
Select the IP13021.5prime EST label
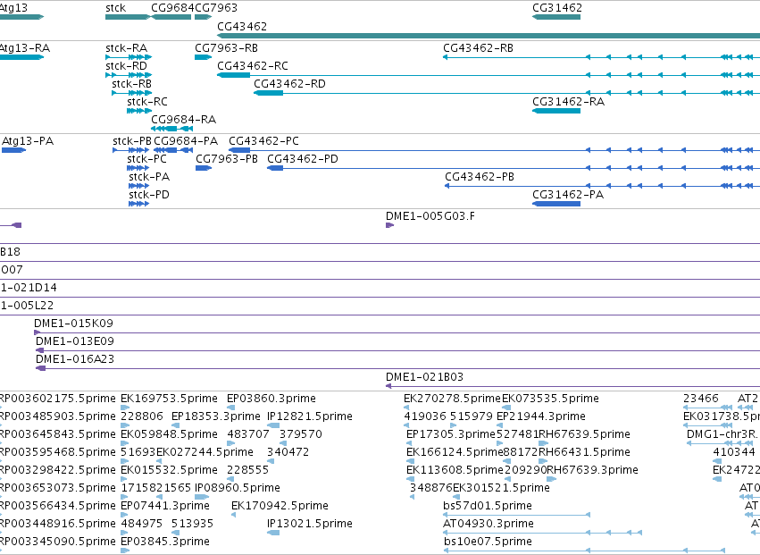click(310, 525)
